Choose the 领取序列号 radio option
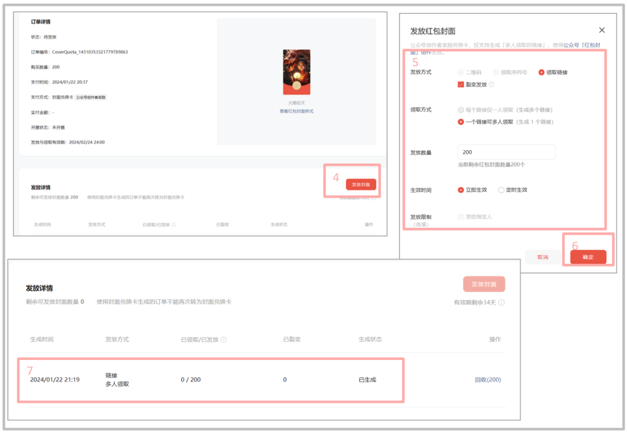This screenshot has width=627, height=433. 496,72
